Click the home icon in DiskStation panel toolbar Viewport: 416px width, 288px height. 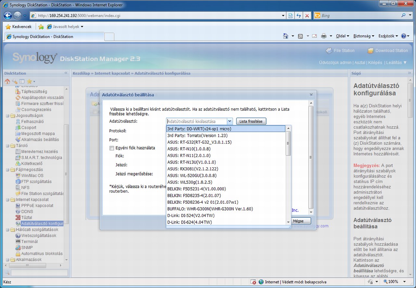pos(7,81)
